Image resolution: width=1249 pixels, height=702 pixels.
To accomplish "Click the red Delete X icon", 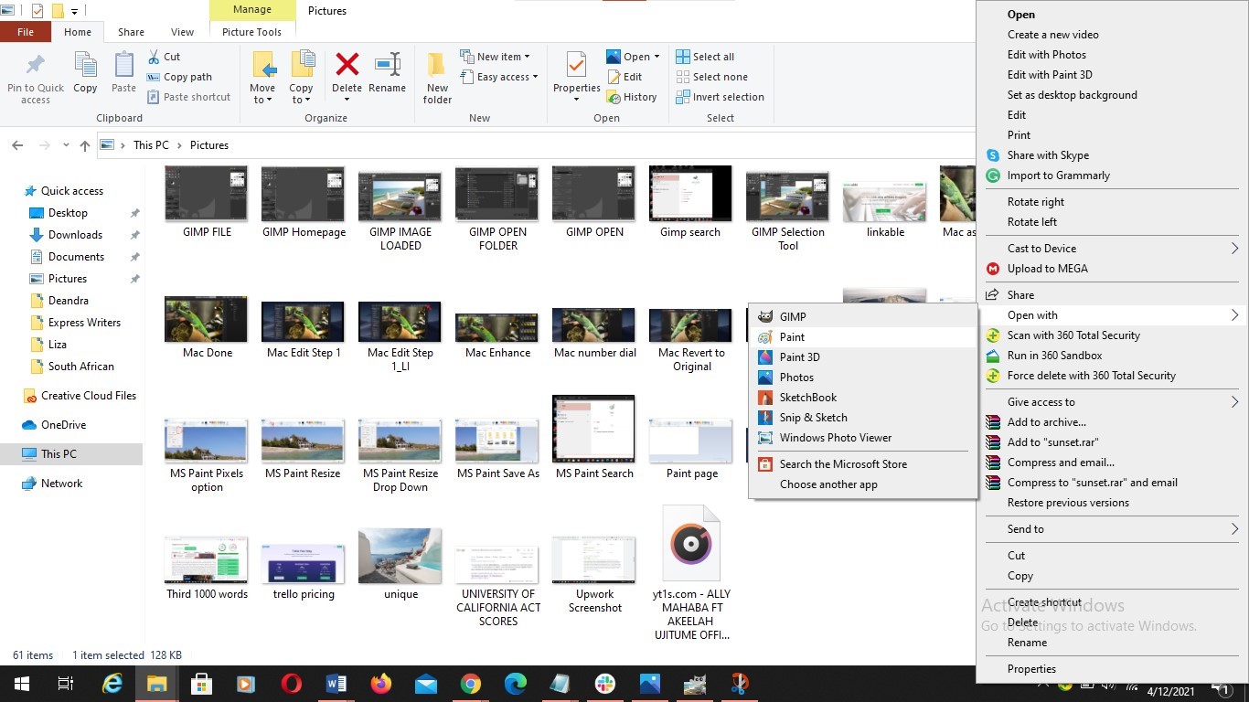I will (x=347, y=64).
